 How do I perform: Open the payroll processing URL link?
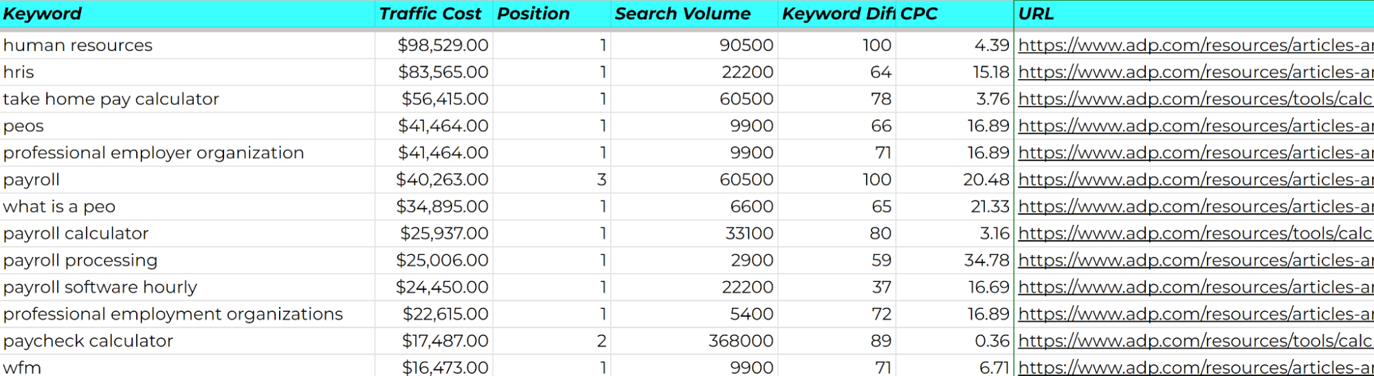(x=1195, y=261)
